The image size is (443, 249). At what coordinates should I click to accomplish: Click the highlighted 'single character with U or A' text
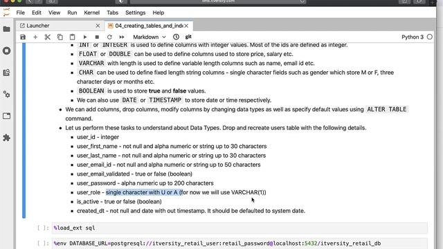coord(144,192)
